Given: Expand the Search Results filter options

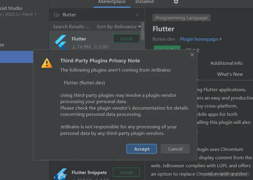Looking at the screenshot, I should (71, 26).
